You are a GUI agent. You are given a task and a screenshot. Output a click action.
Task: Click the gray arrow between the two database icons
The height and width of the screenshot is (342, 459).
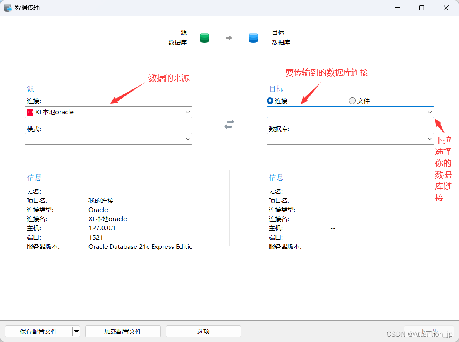(229, 37)
